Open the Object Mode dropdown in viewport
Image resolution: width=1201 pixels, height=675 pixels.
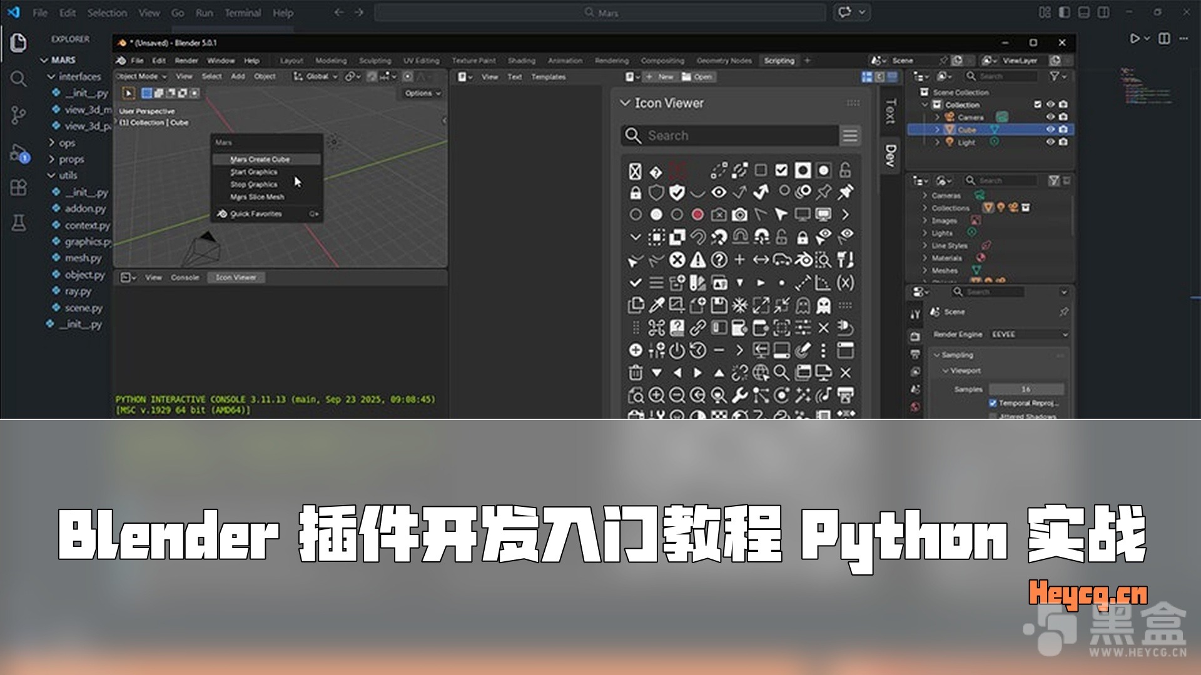(x=141, y=76)
